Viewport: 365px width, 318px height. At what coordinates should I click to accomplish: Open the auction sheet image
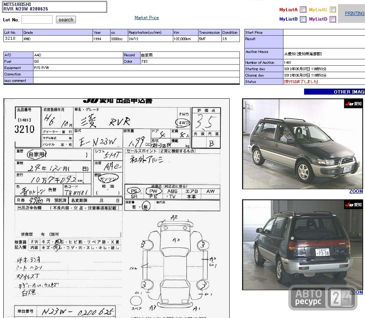click(x=117, y=208)
